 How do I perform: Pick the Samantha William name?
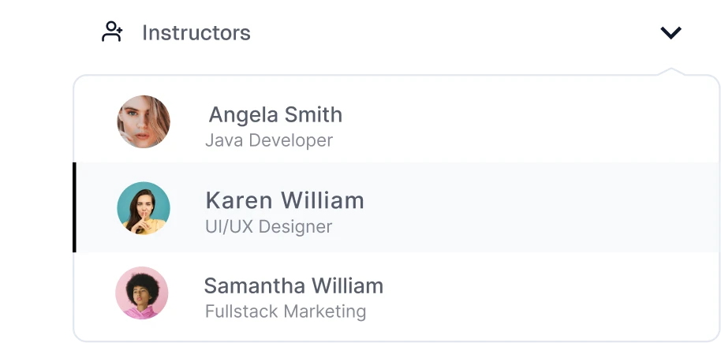click(293, 285)
